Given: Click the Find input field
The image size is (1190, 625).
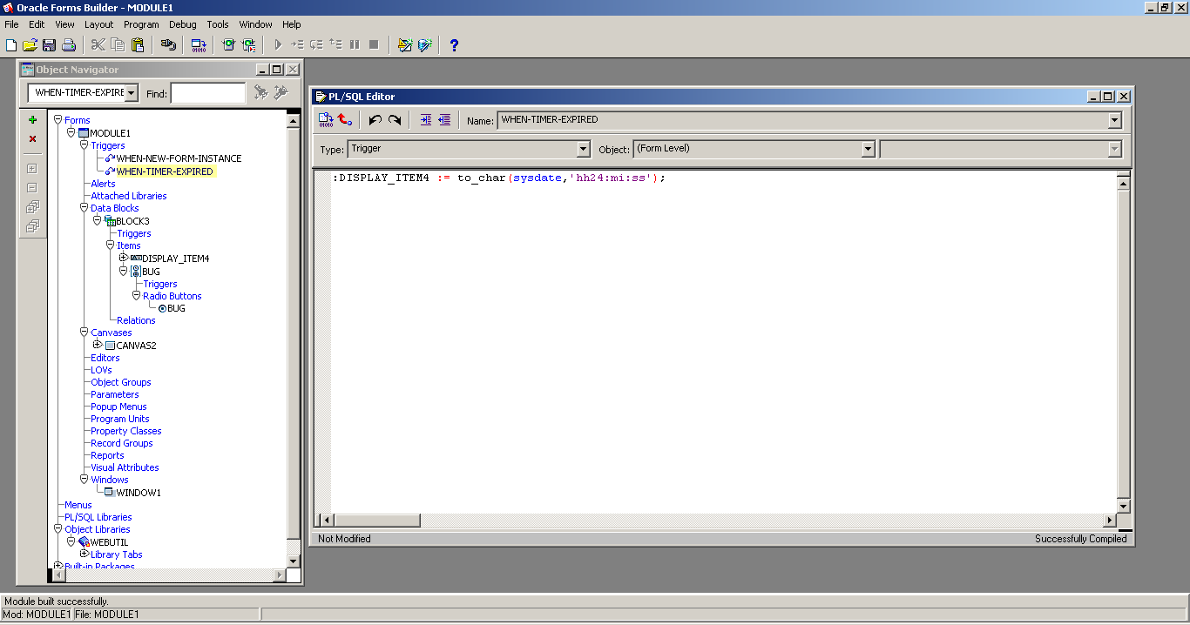Looking at the screenshot, I should (x=208, y=93).
